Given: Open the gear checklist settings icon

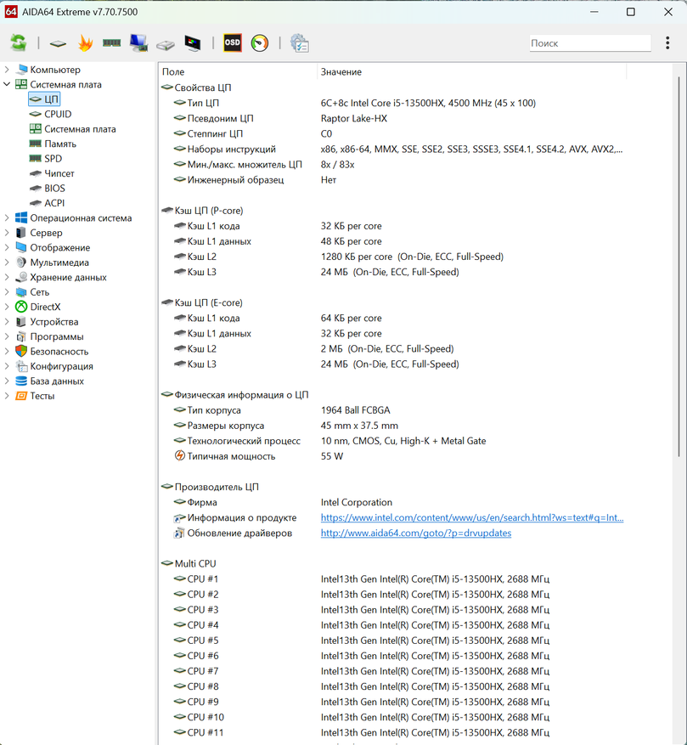Looking at the screenshot, I should coord(299,43).
